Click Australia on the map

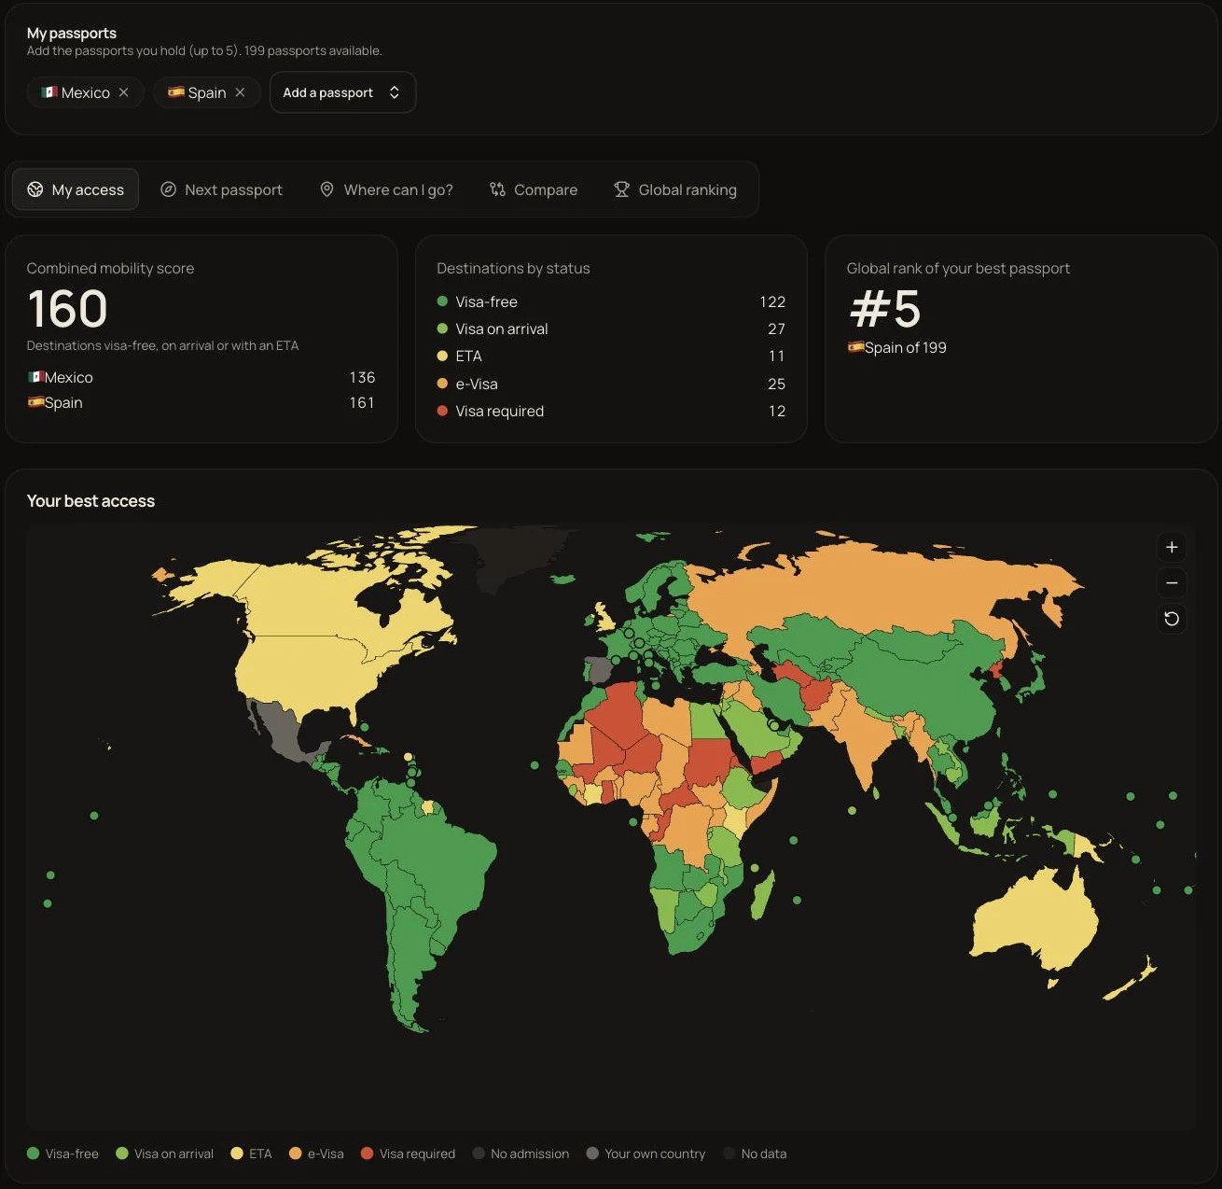(1035, 919)
